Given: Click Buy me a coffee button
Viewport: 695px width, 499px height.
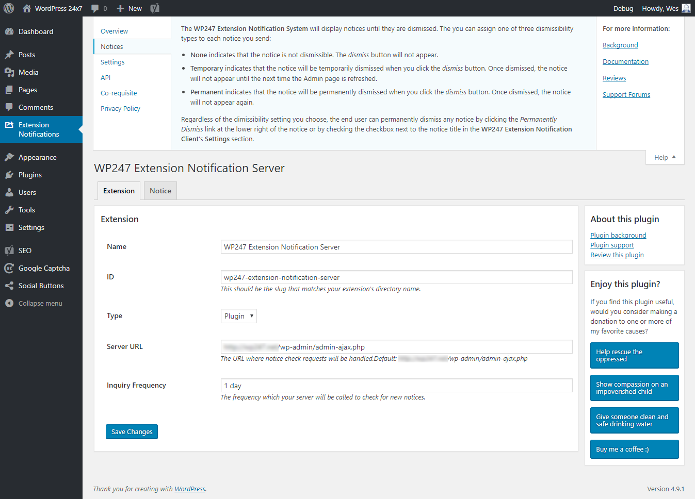Looking at the screenshot, I should (x=634, y=449).
